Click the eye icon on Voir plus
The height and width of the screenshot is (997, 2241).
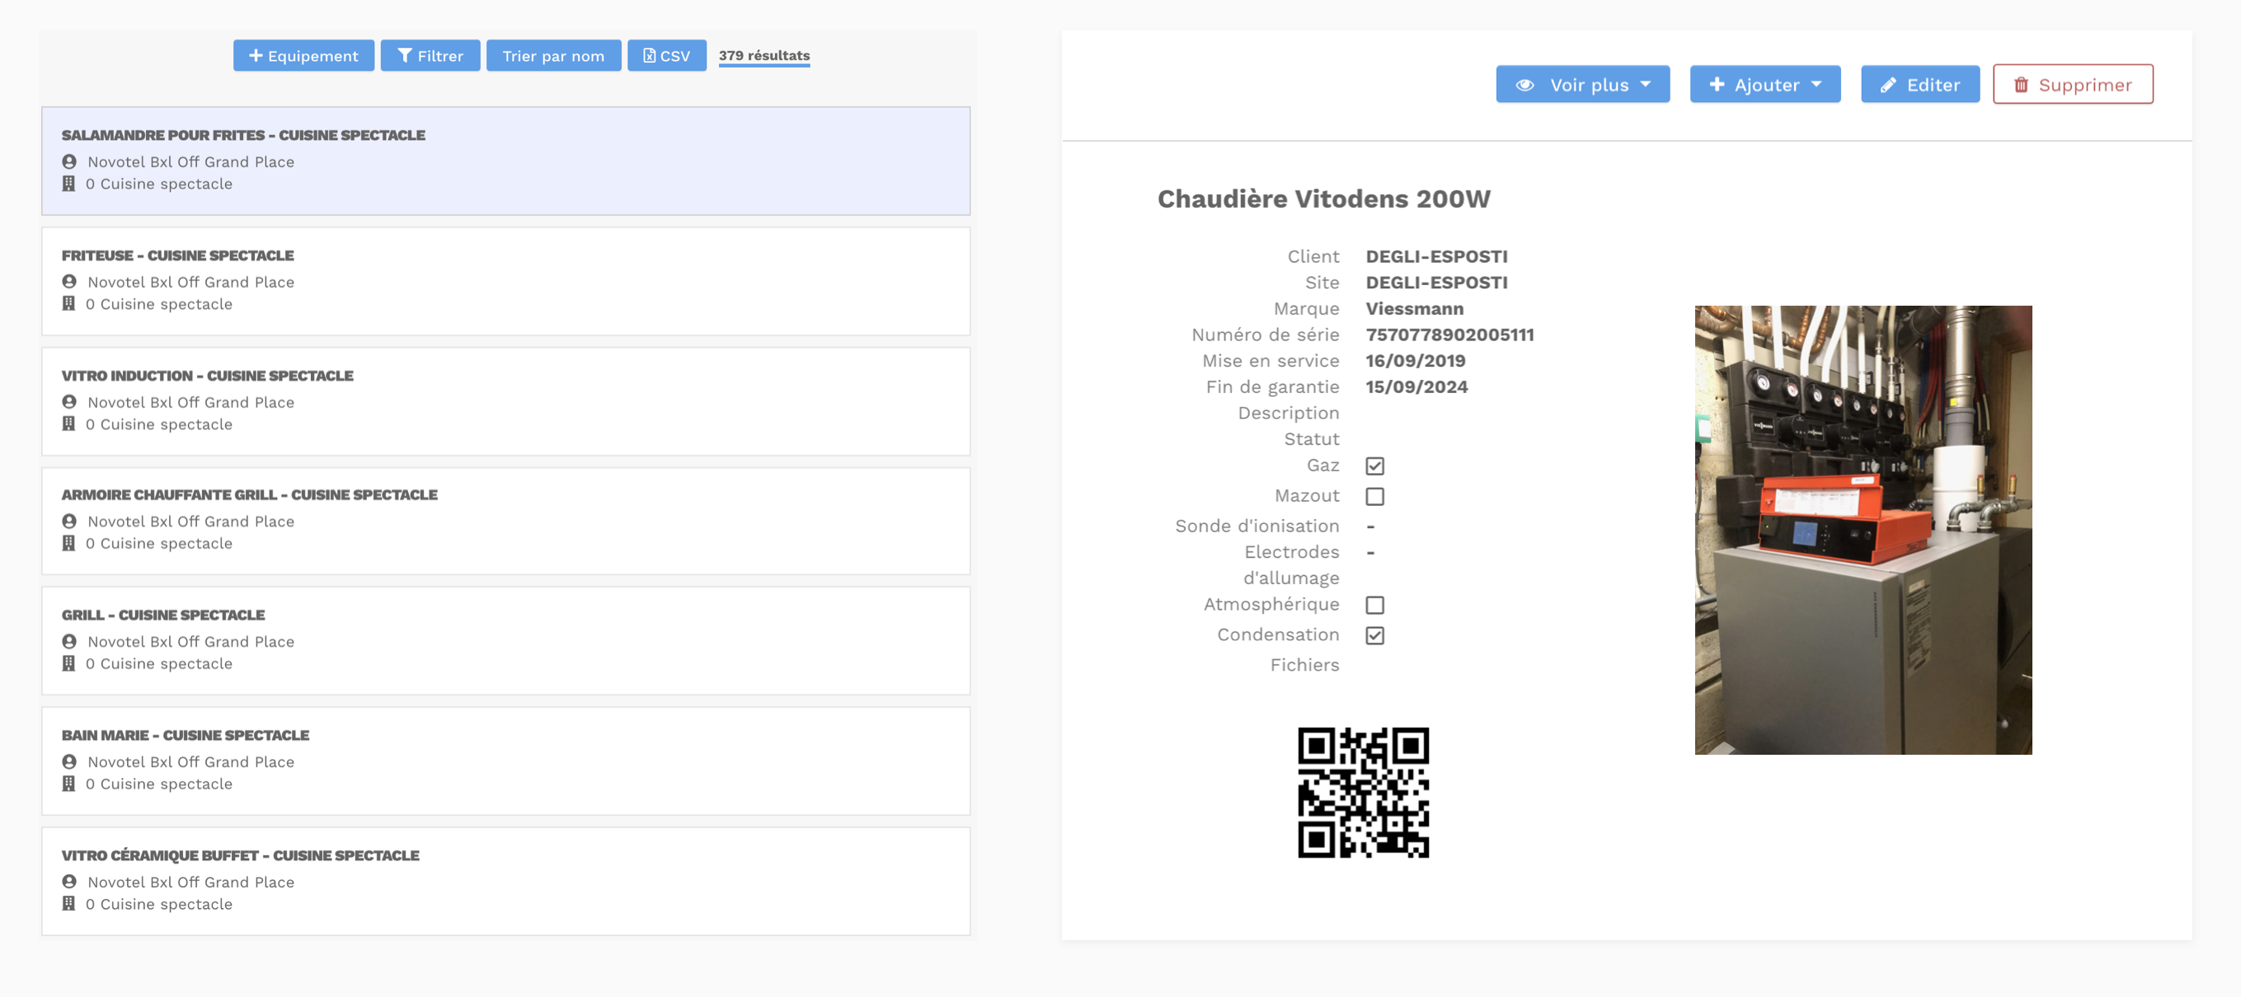(x=1527, y=84)
